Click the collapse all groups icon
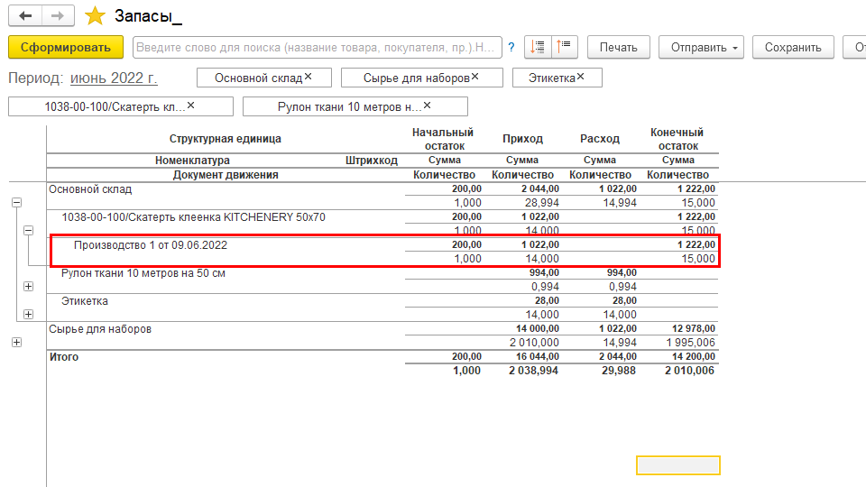 click(565, 47)
